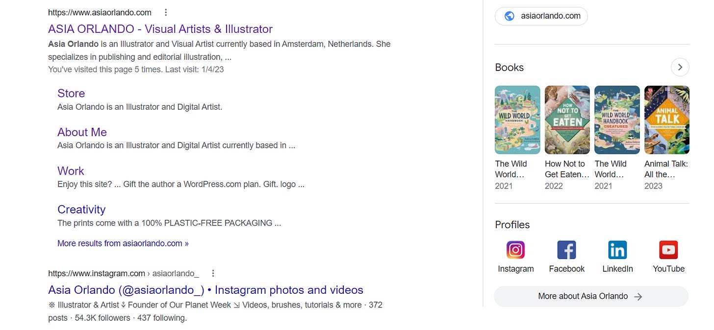Click the More about Asia Orlando button
Image resolution: width=714 pixels, height=330 pixels.
click(591, 296)
